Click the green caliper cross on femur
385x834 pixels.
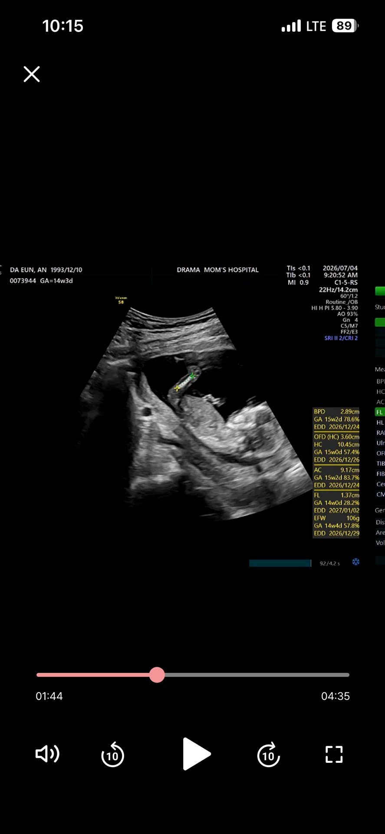tap(192, 375)
